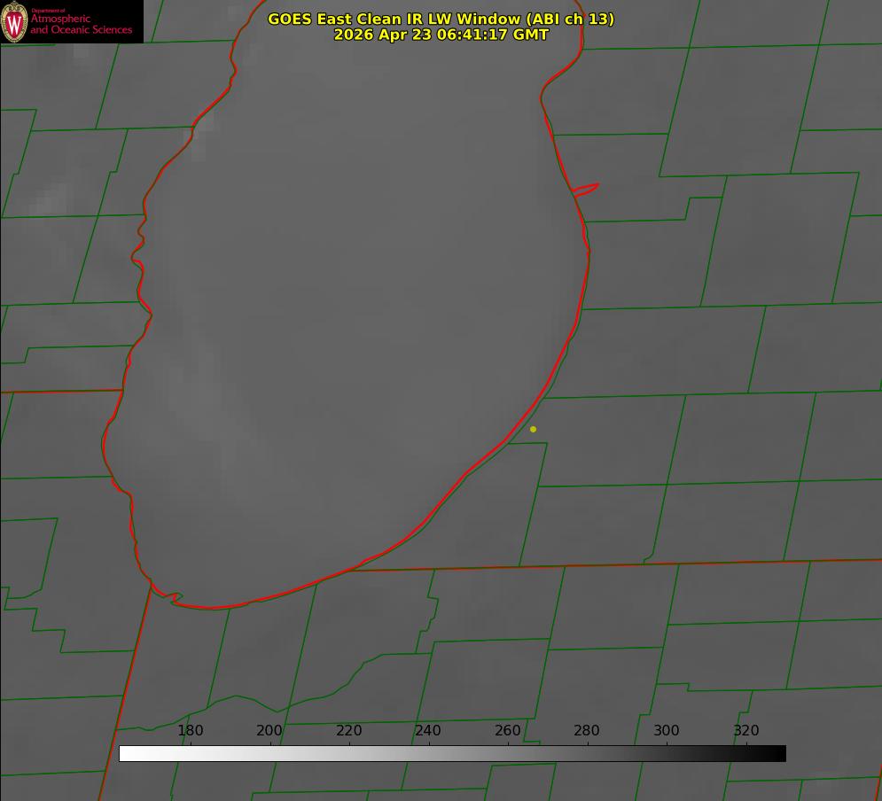Click the 220 tick label on the colorbar
This screenshot has height=801, width=882.
348,730
